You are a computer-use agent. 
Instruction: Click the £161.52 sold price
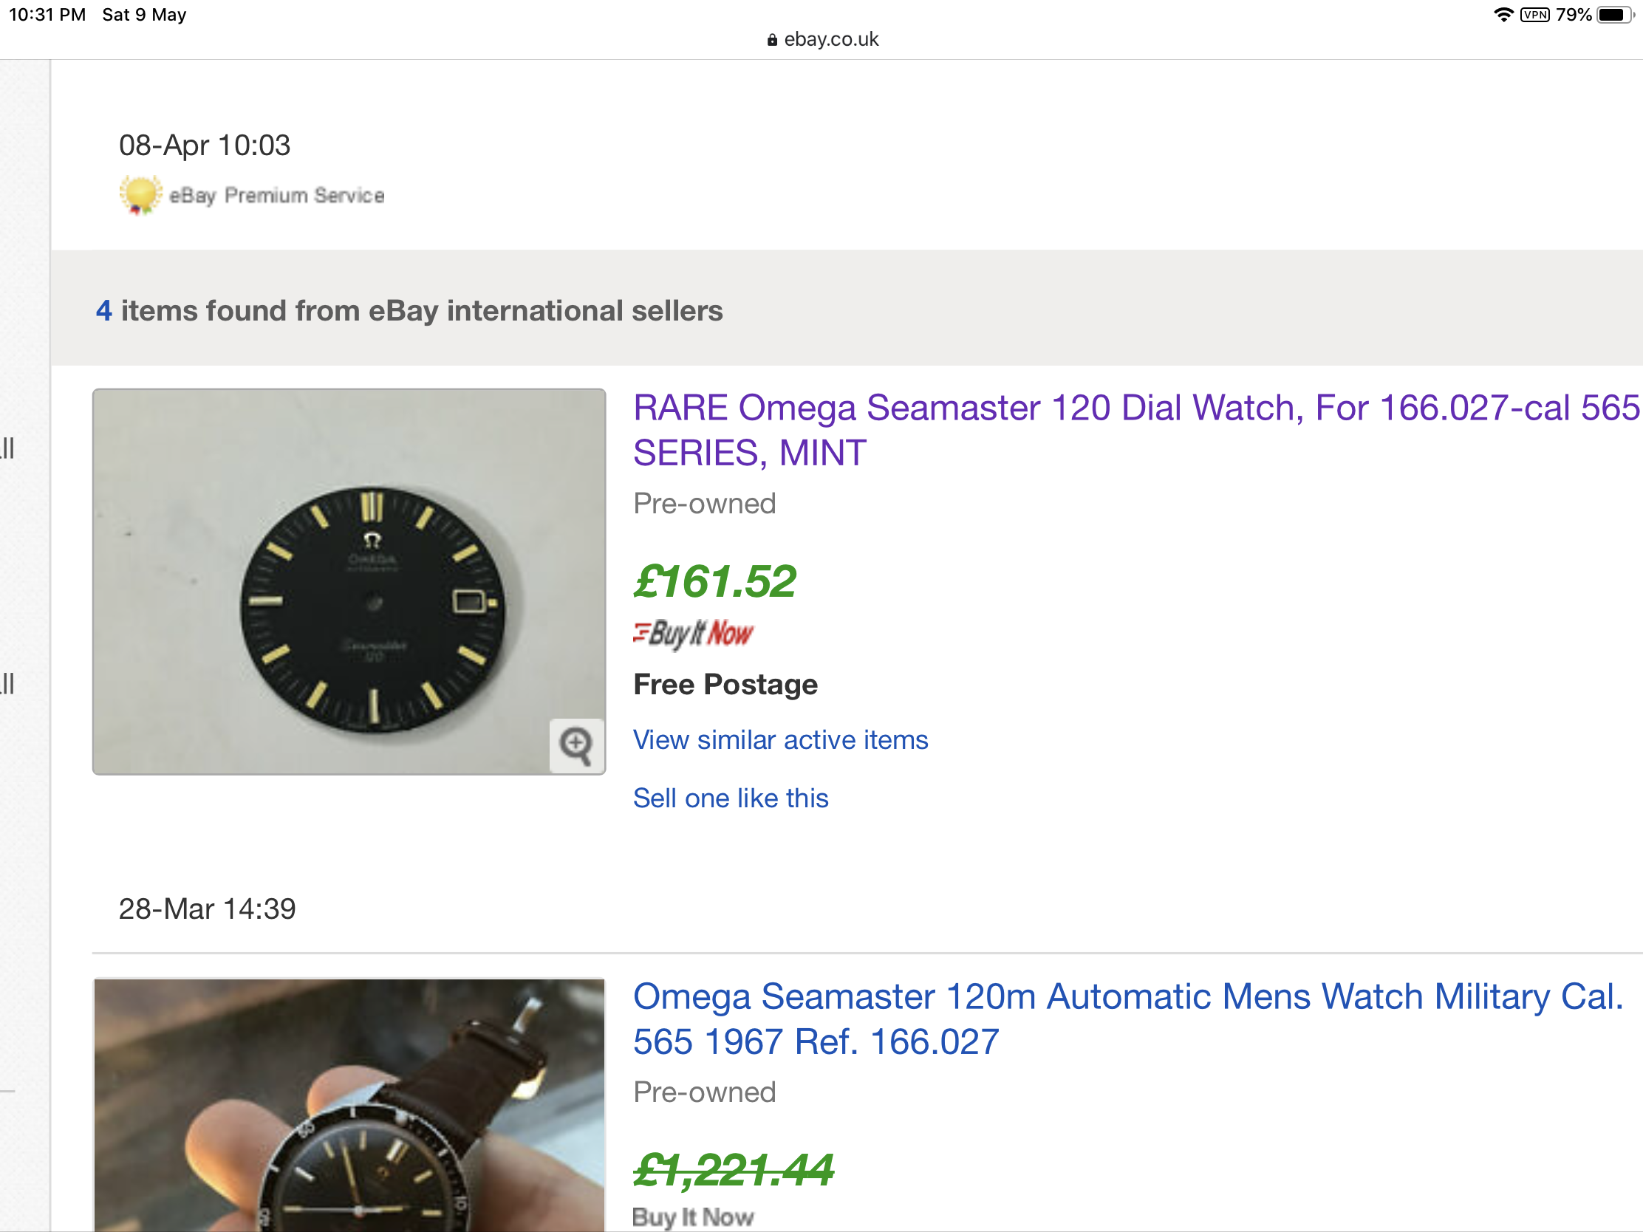pyautogui.click(x=714, y=581)
